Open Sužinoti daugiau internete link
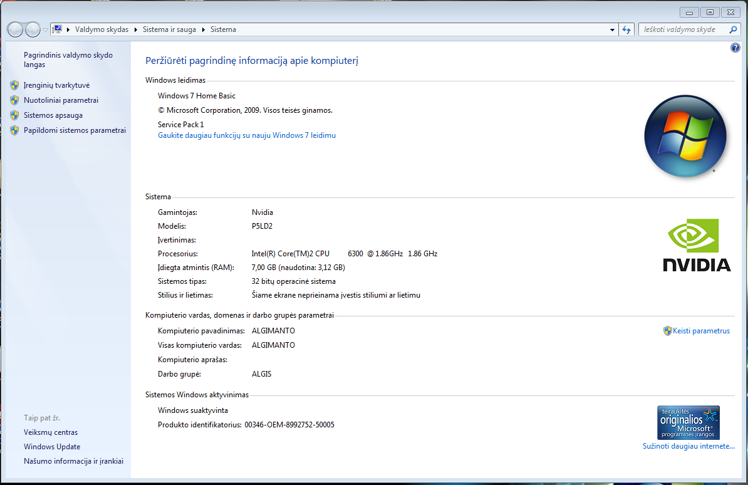The image size is (748, 485). pyautogui.click(x=689, y=446)
